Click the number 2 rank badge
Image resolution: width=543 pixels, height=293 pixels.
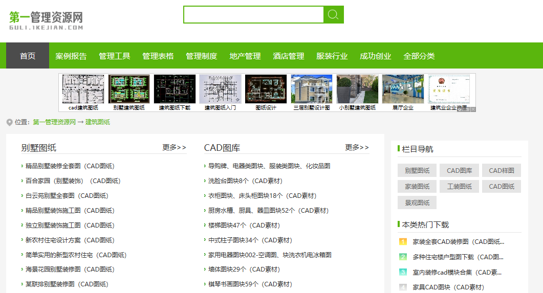403,257
